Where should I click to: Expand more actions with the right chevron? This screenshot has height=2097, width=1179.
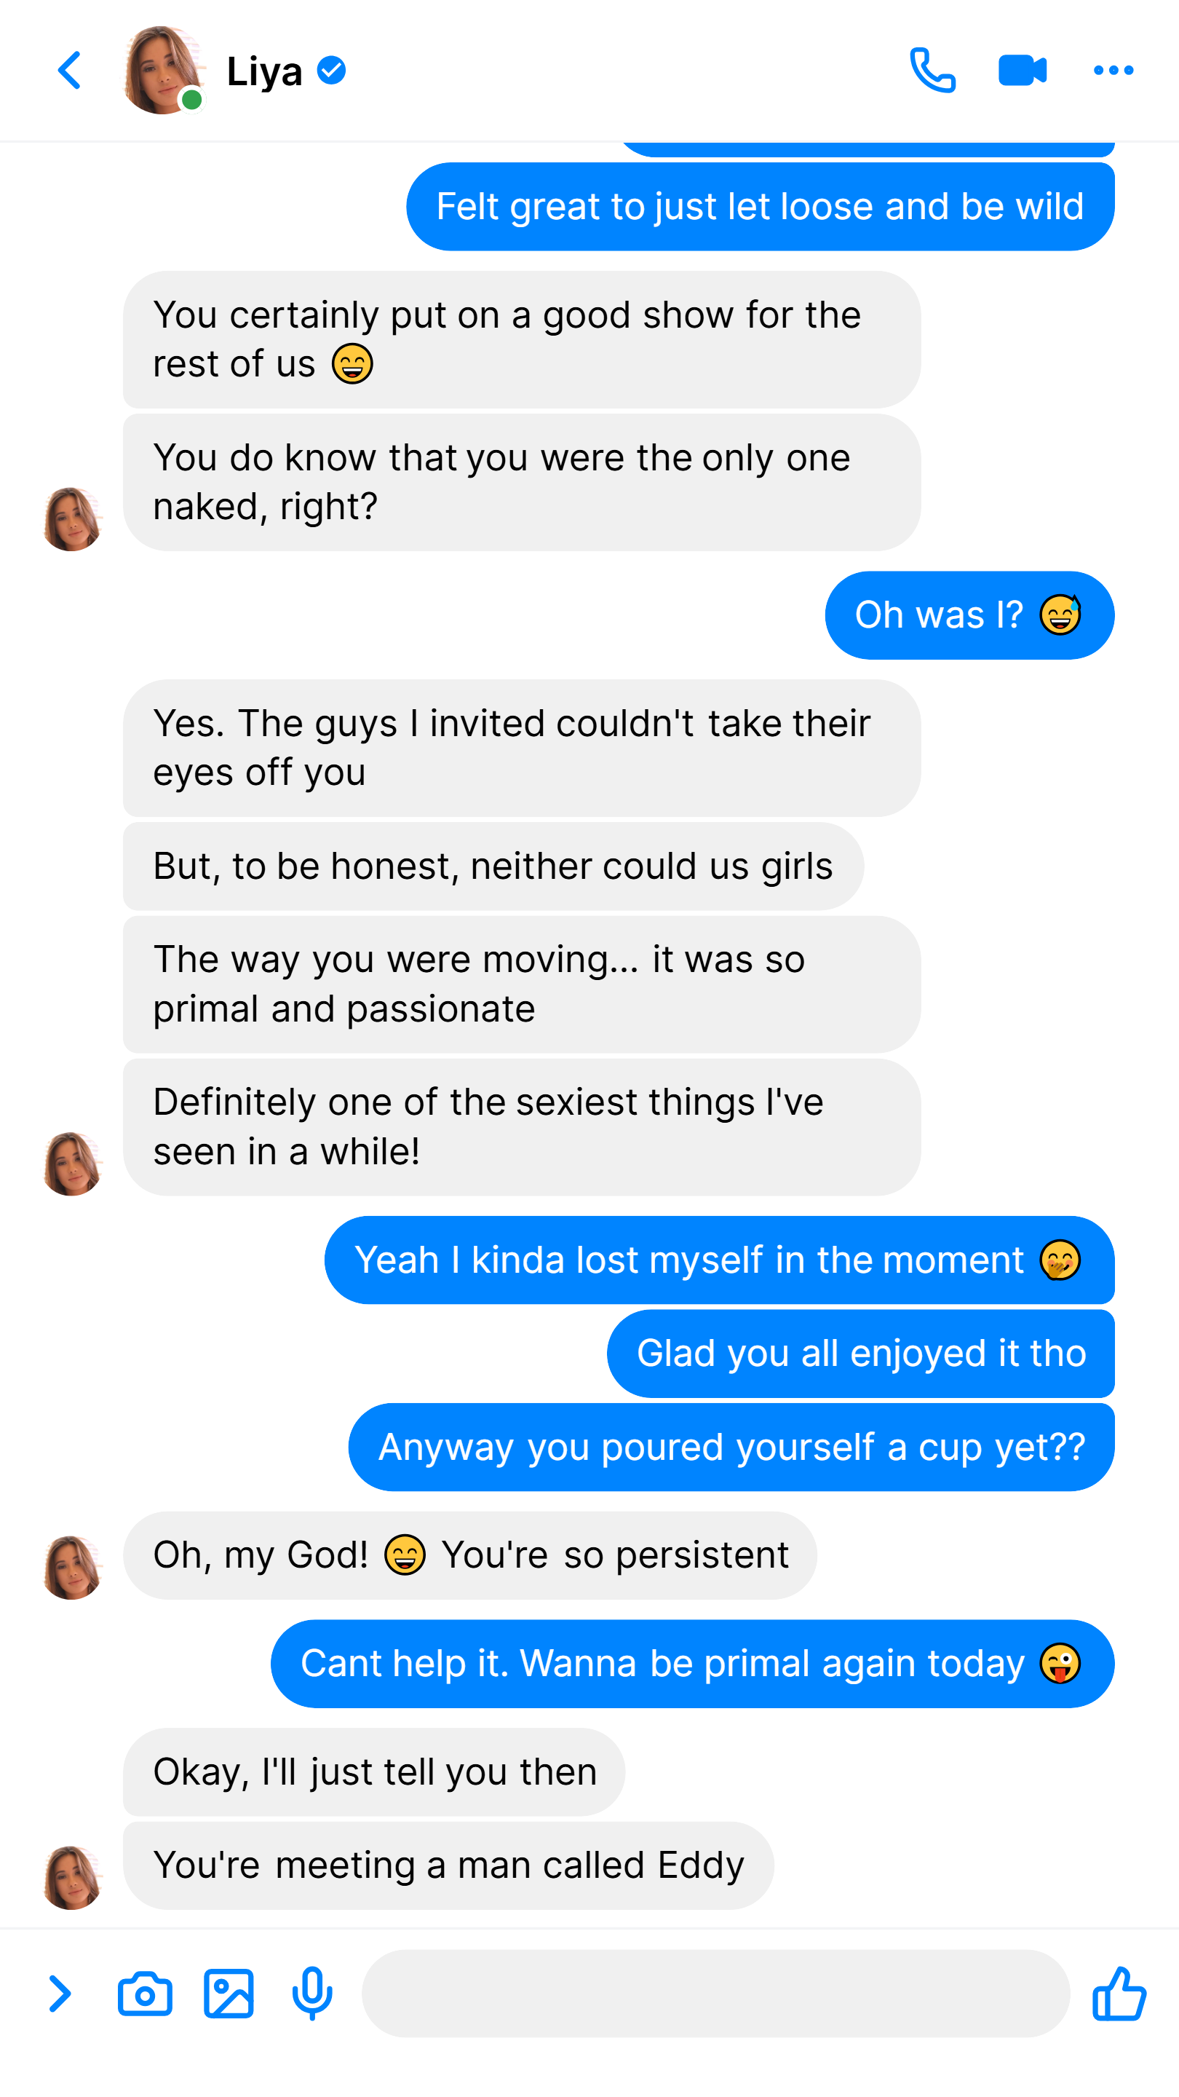click(x=60, y=1994)
